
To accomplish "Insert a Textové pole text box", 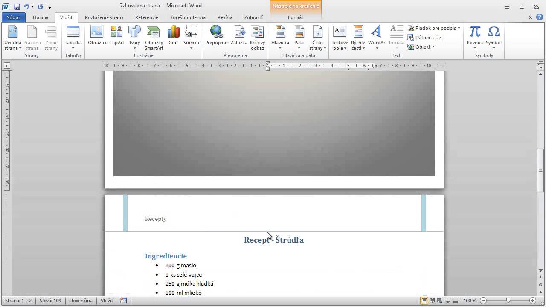I will 340,38.
